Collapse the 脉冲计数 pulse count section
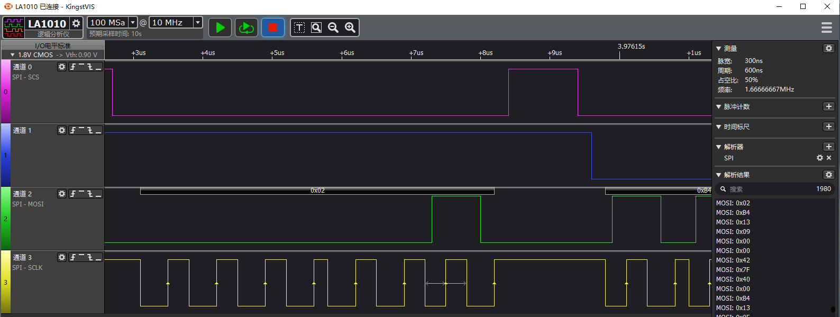Screen dimensions: 840x317 point(718,107)
